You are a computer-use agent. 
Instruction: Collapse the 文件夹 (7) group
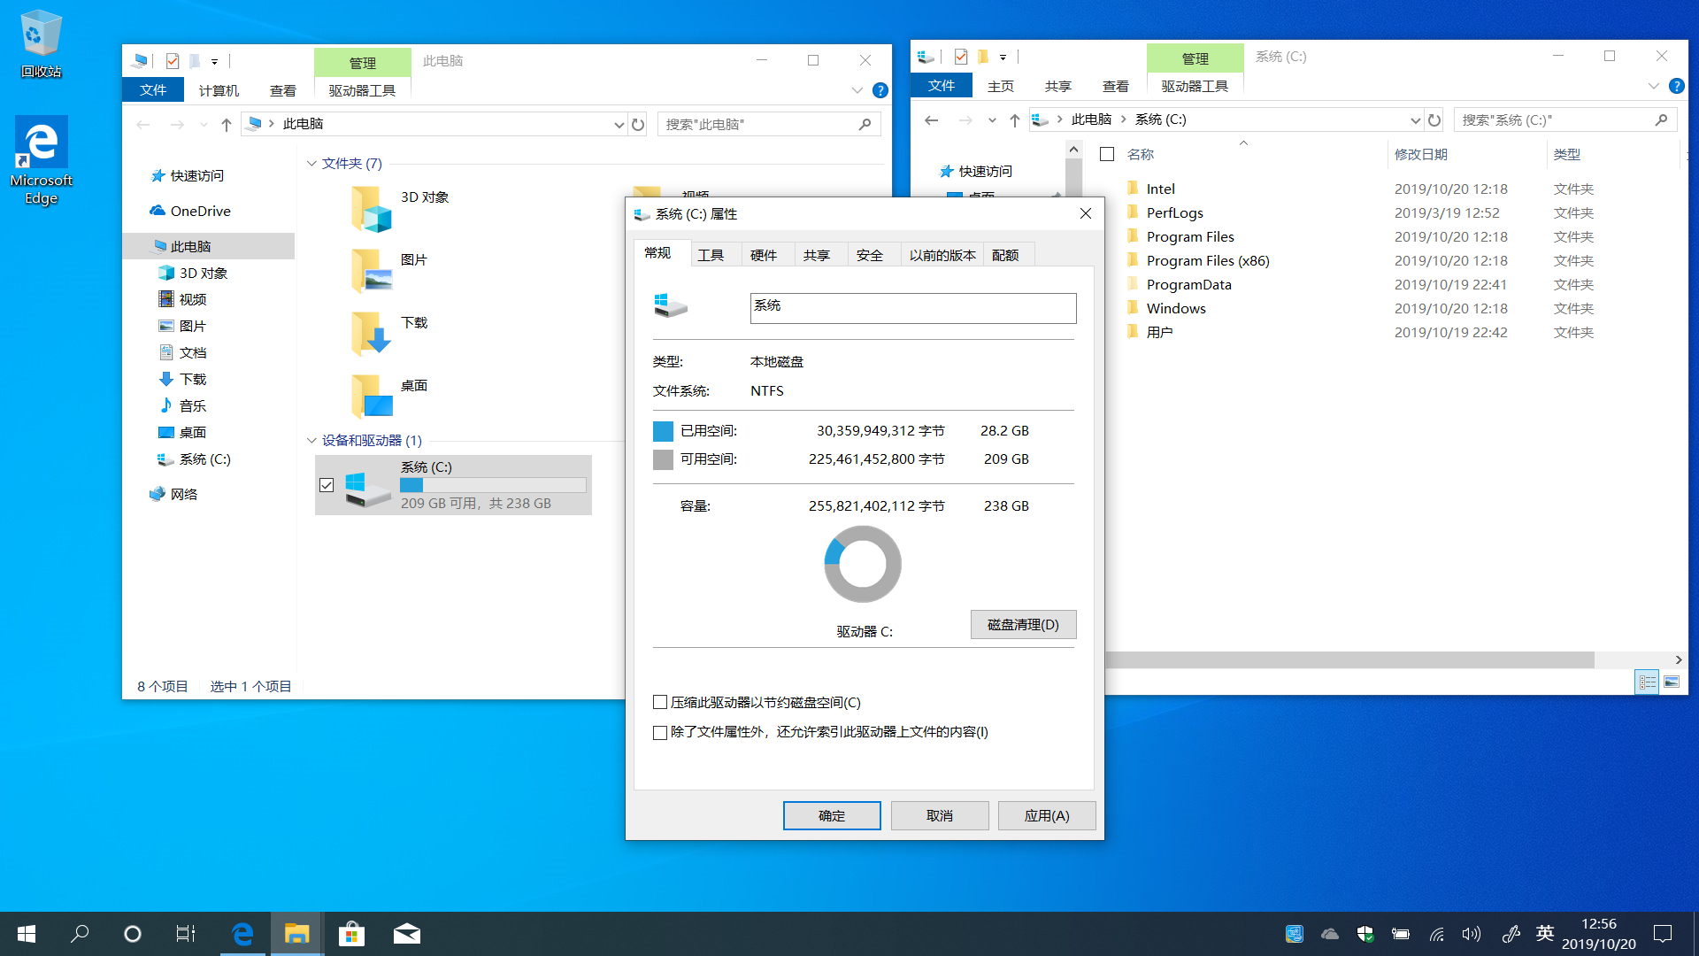[x=311, y=164]
